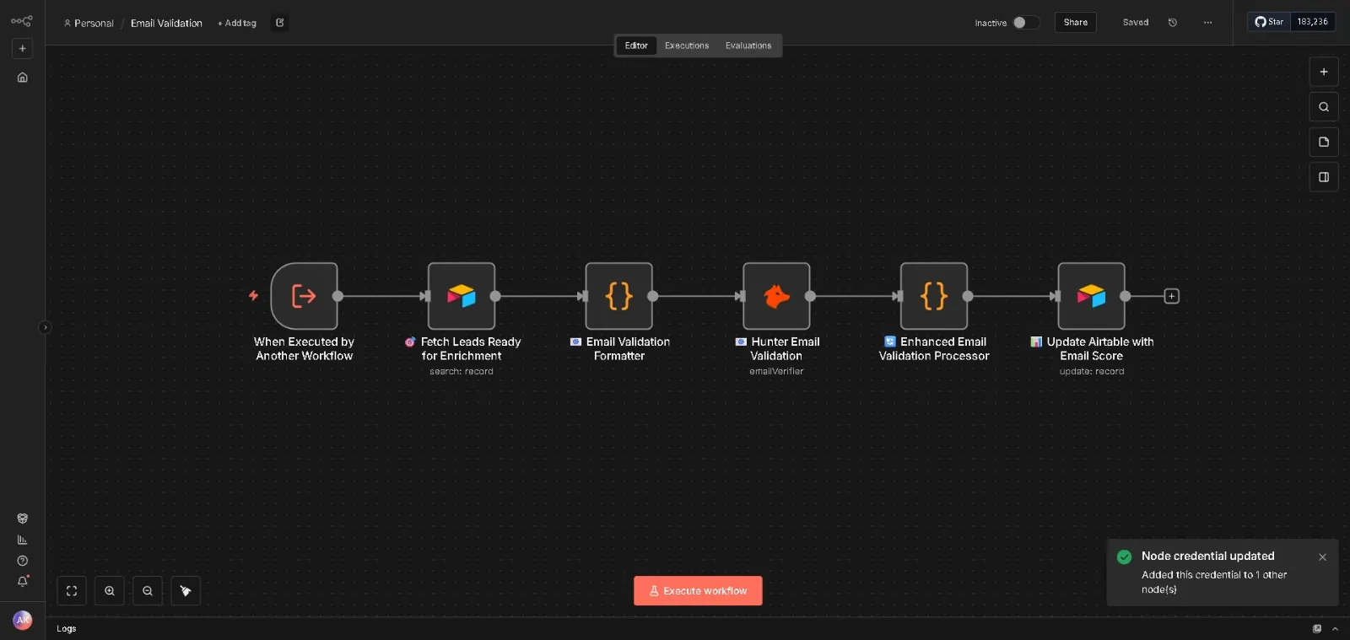This screenshot has width=1350, height=640.
Task: Click the plus button in left sidebar
Action: (23, 49)
